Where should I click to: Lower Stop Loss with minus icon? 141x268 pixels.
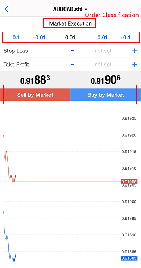(x=72, y=51)
